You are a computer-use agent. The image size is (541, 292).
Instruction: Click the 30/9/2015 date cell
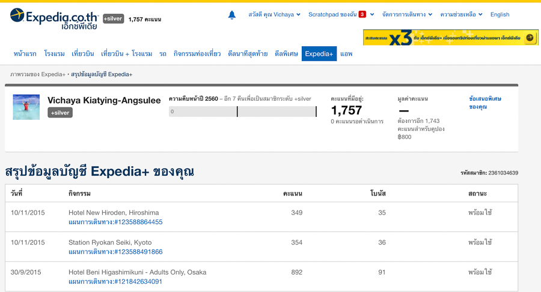click(26, 272)
